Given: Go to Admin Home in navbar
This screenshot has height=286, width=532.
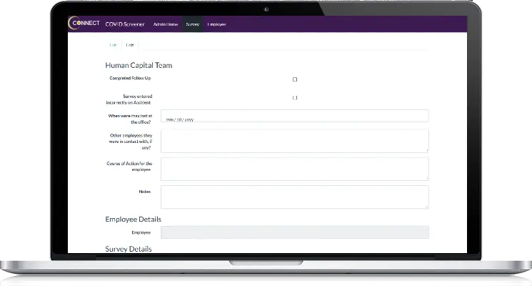Looking at the screenshot, I should click(165, 24).
